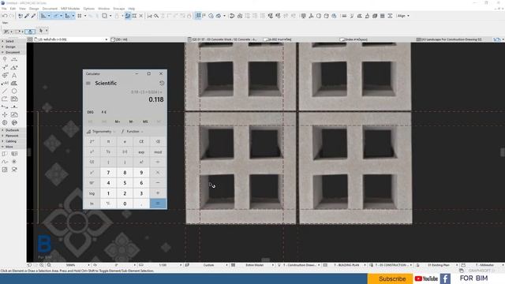The image size is (505, 284).
Task: Switch to A3 Landscape layout tab
Action: 451,39
